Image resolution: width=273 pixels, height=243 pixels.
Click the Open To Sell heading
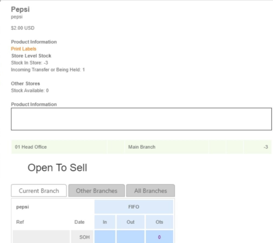pos(57,168)
